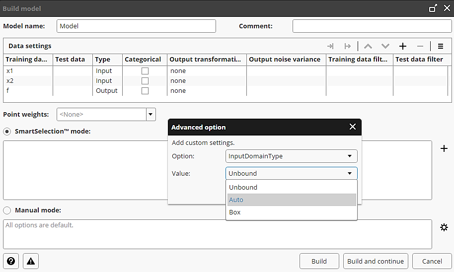Click output transformation 'none' for x2
Image resolution: width=454 pixels, height=272 pixels.
(207, 81)
